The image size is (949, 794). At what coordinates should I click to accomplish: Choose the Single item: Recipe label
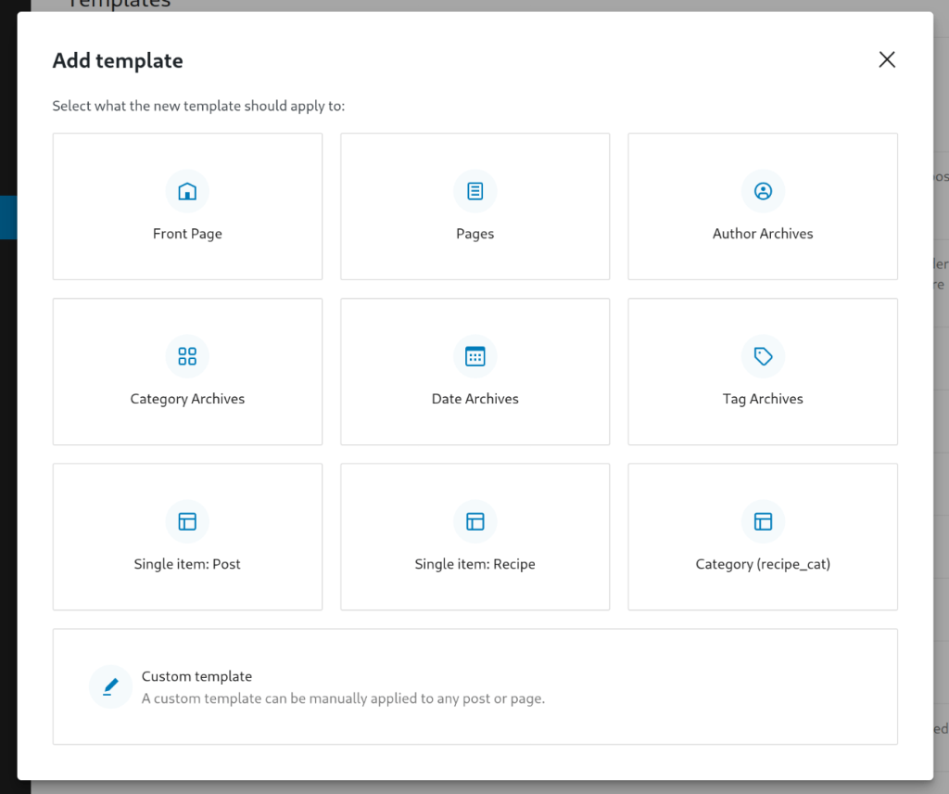[x=475, y=564]
